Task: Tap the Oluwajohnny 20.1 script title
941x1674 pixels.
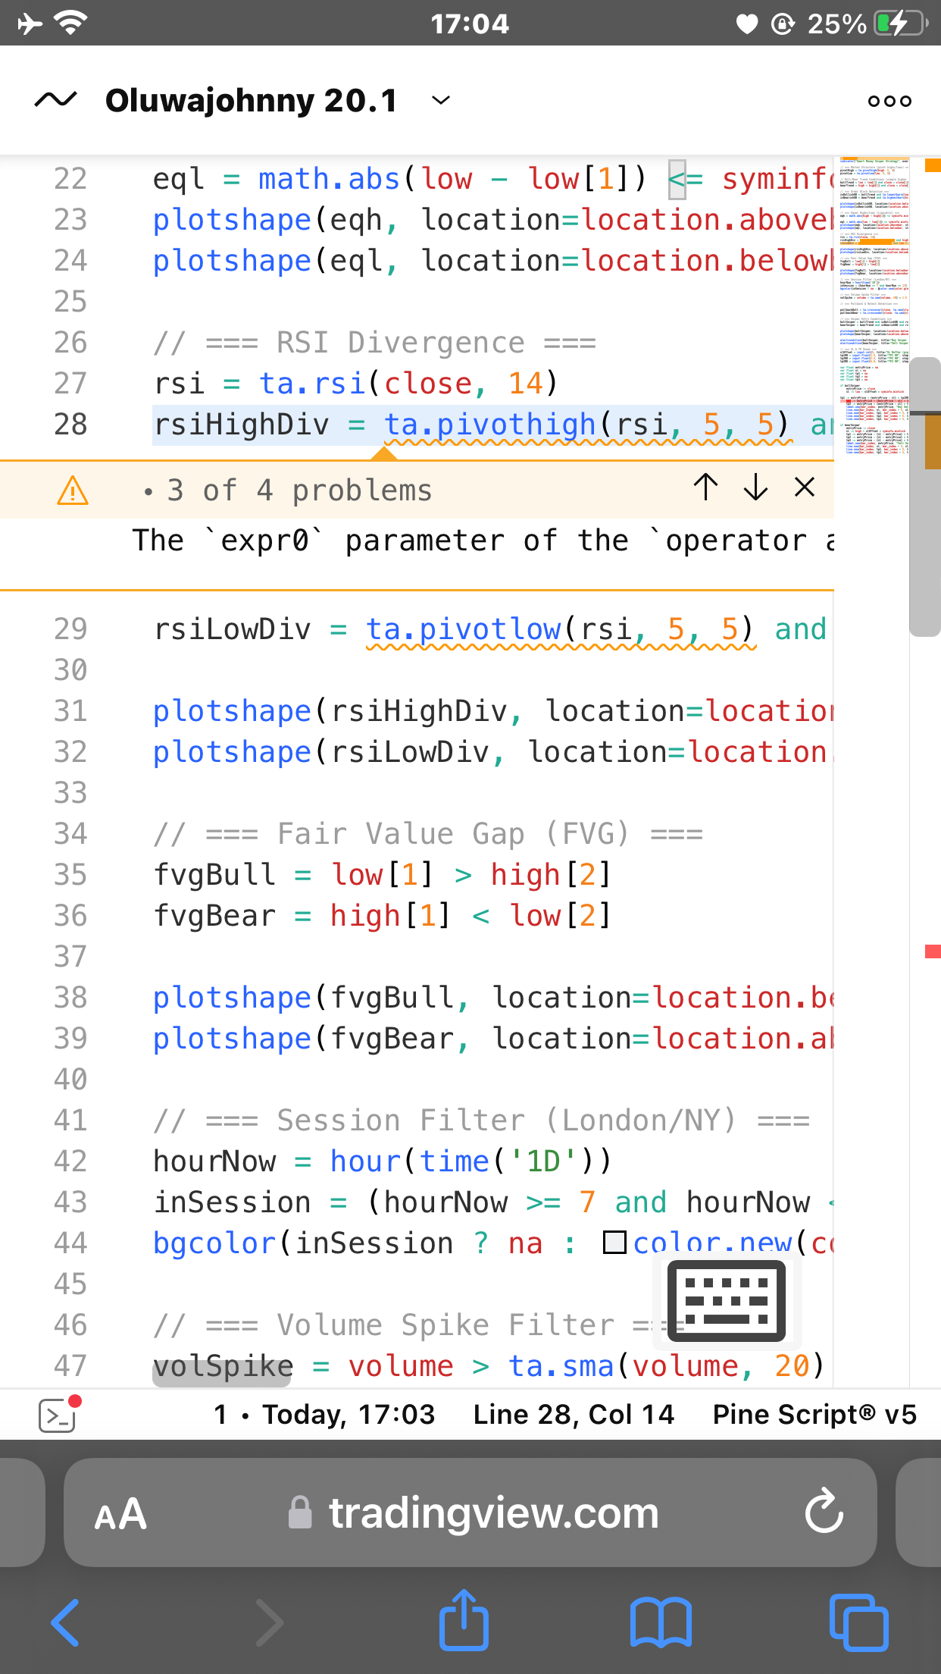Action: [x=252, y=101]
